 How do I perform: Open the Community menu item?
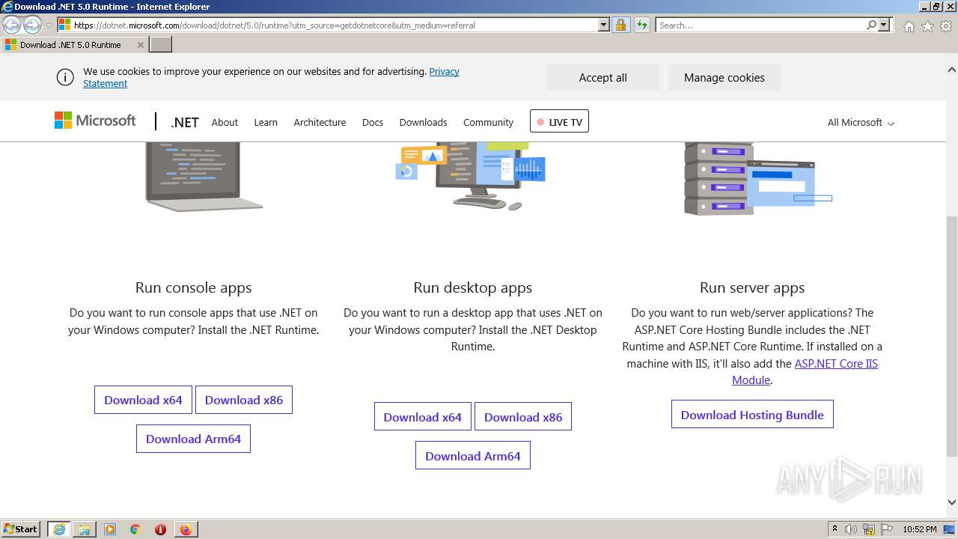[x=488, y=122]
